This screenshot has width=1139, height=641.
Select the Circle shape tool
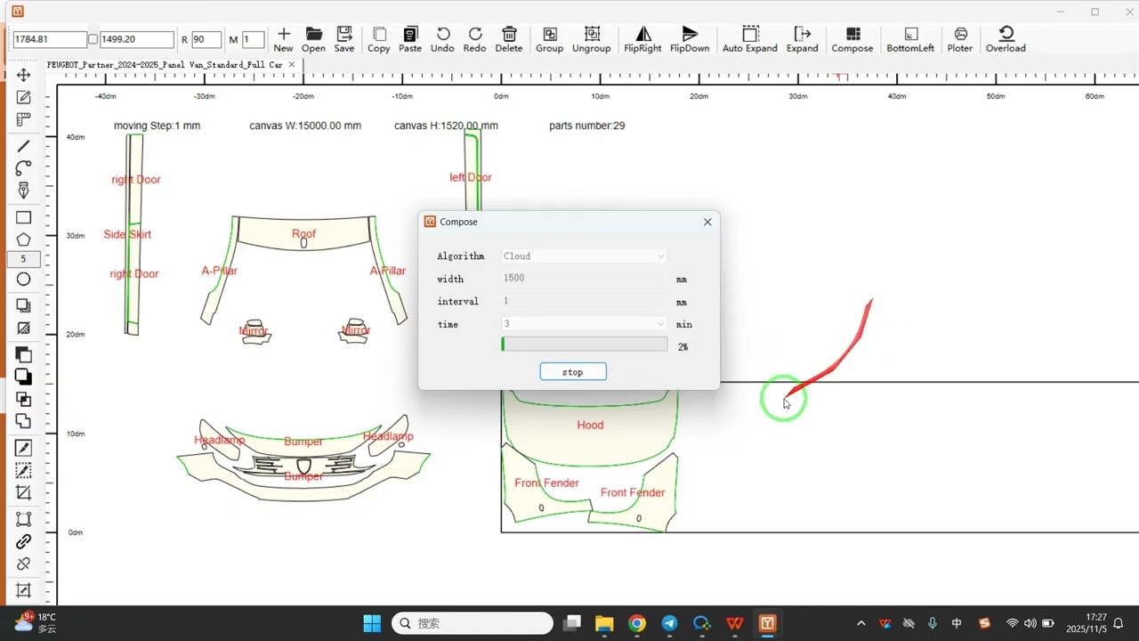coord(23,280)
